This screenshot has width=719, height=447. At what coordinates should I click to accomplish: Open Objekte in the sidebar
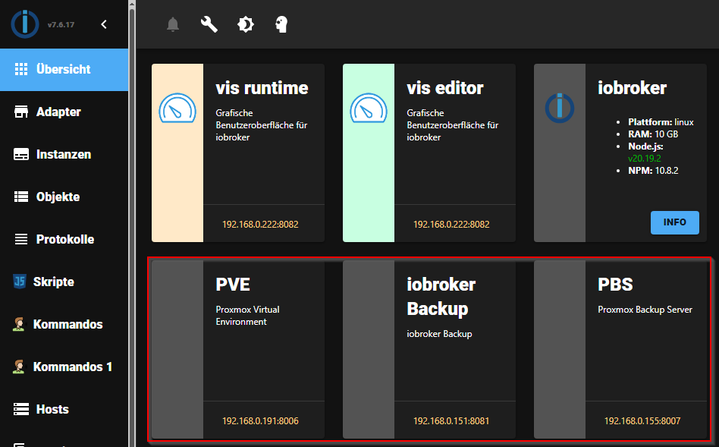click(64, 197)
